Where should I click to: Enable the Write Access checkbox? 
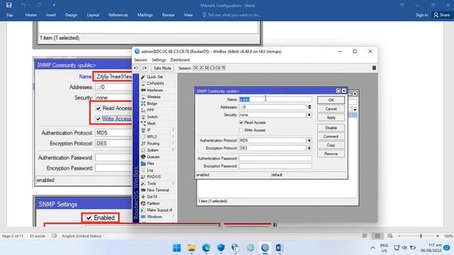[x=241, y=130]
